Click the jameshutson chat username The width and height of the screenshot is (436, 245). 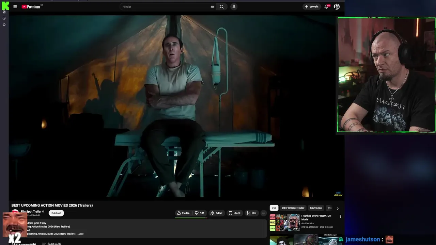pos(362,240)
